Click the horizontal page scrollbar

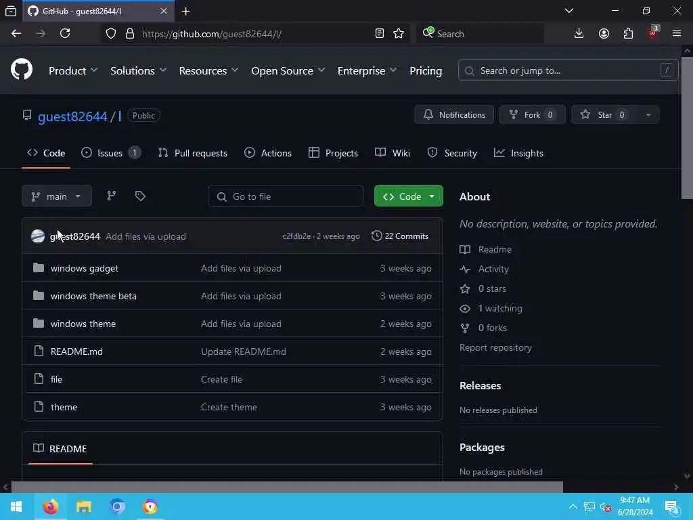pos(287,487)
